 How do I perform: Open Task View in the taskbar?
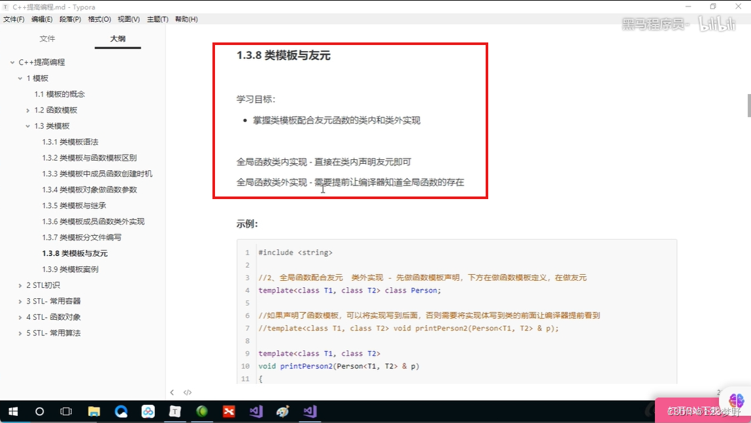pyautogui.click(x=65, y=411)
